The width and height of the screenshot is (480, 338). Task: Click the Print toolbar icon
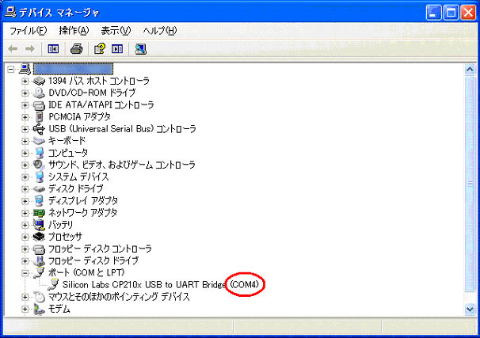pos(76,48)
